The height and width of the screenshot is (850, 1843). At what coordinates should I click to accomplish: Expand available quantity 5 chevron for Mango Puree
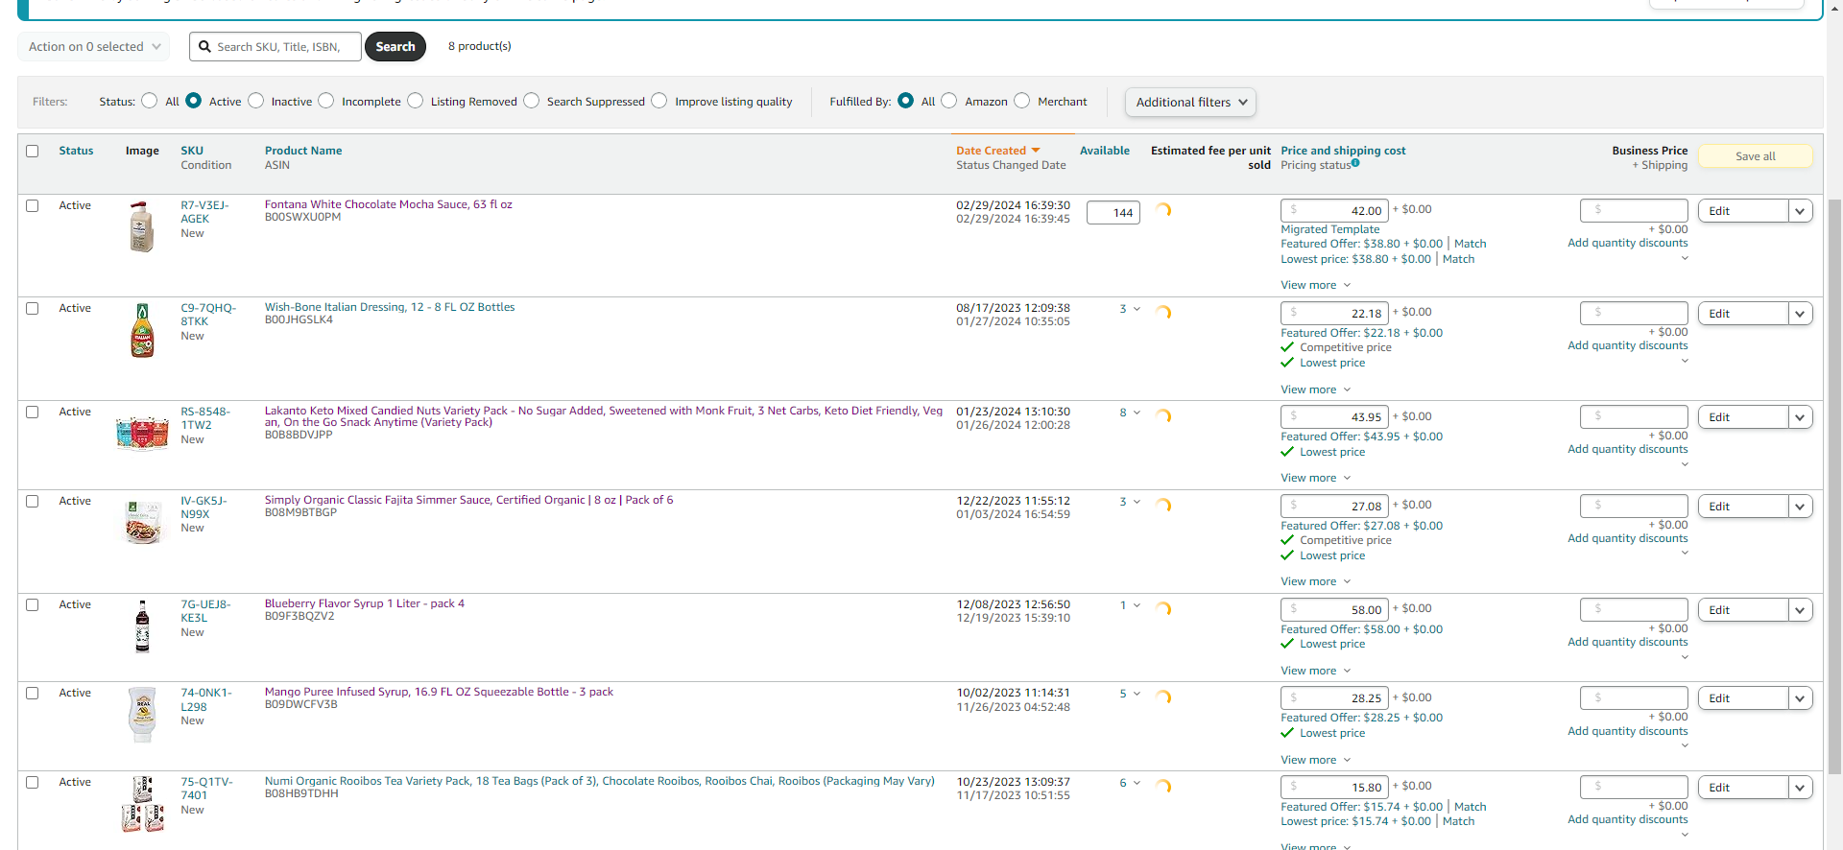1137,694
